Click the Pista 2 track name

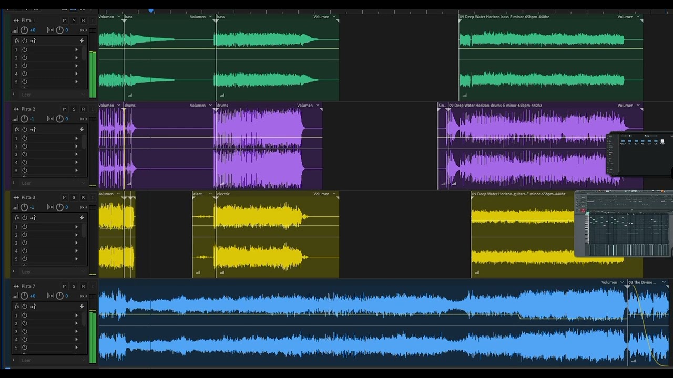[28, 109]
